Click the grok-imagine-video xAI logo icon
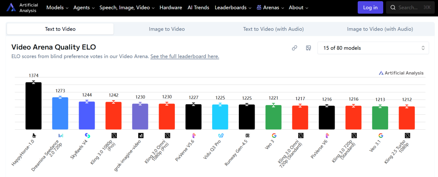The image size is (438, 177). click(141, 135)
